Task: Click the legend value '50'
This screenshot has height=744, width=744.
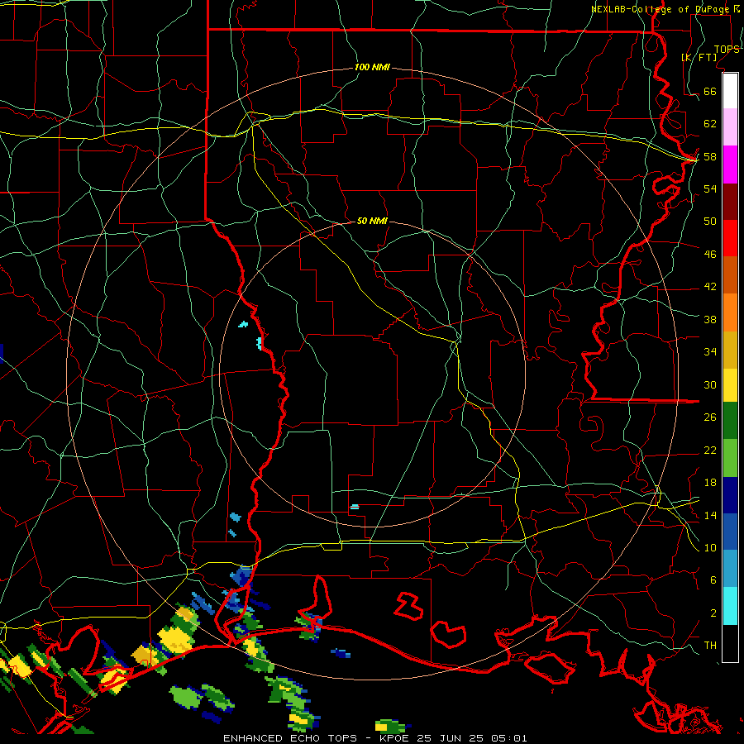Action: pyautogui.click(x=710, y=222)
